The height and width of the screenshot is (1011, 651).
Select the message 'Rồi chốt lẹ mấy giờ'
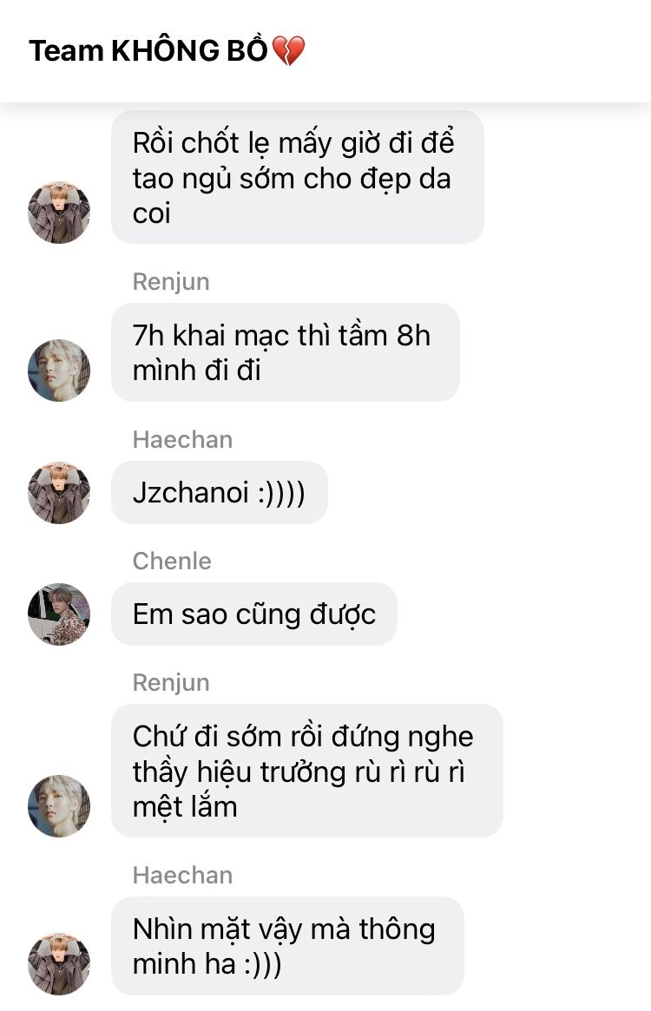click(298, 177)
